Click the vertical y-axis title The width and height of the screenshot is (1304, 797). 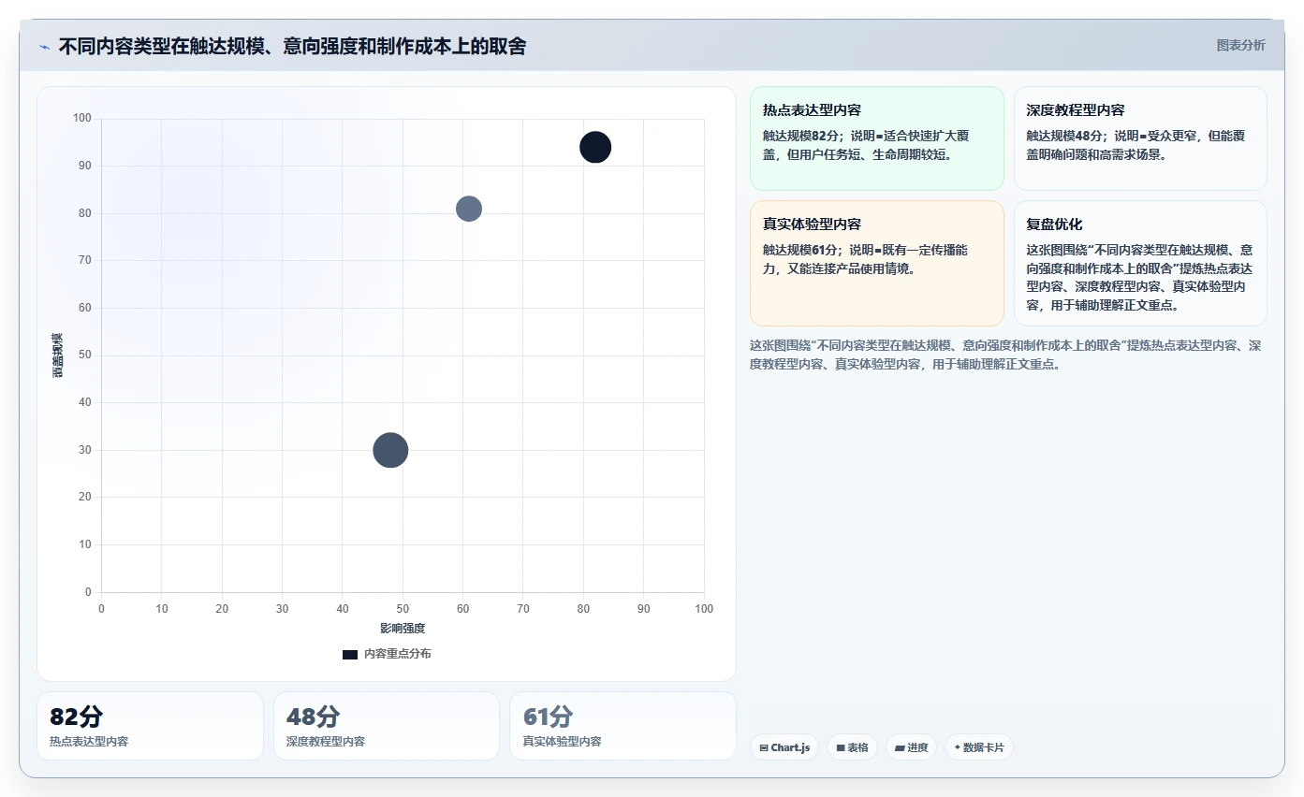pos(58,355)
